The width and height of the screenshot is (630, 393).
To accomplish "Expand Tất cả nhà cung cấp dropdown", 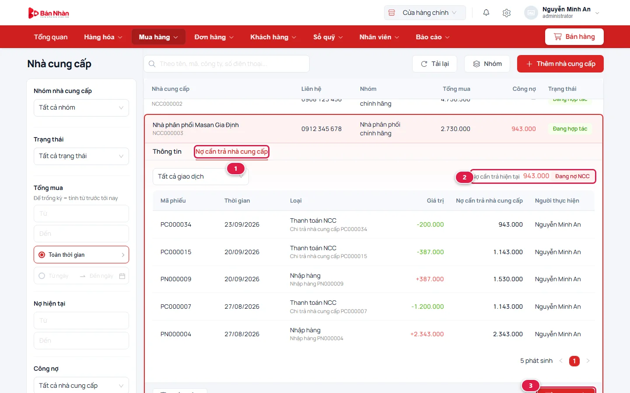I will coord(81,386).
